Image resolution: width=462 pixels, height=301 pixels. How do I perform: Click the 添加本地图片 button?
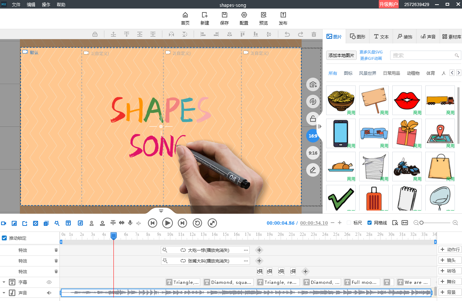pos(341,55)
